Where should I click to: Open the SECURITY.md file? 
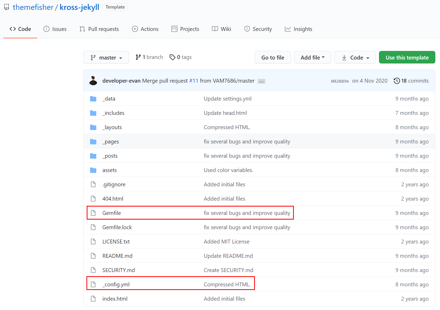[x=119, y=270]
